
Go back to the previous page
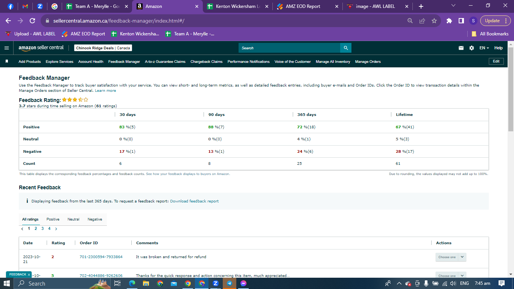(x=8, y=21)
